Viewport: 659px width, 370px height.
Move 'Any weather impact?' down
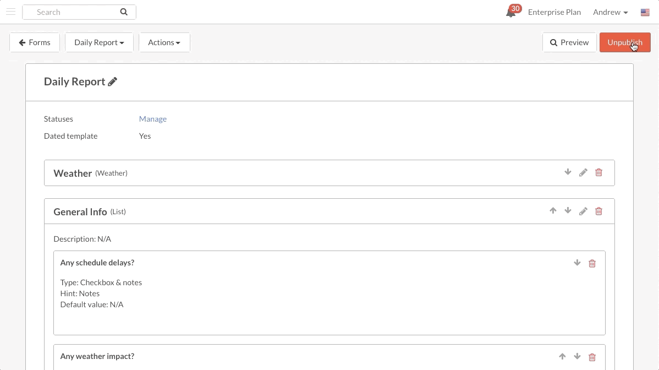(577, 357)
